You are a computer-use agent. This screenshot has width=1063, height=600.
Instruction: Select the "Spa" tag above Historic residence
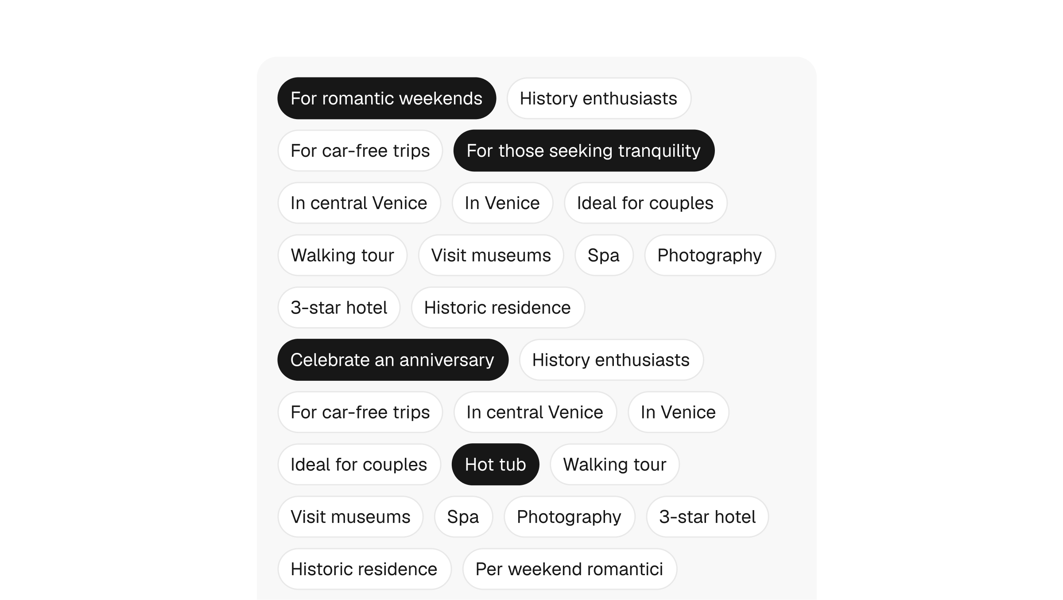click(604, 255)
